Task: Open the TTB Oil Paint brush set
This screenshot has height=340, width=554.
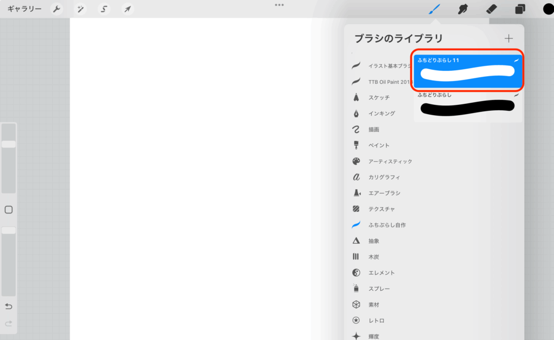Action: pos(382,82)
